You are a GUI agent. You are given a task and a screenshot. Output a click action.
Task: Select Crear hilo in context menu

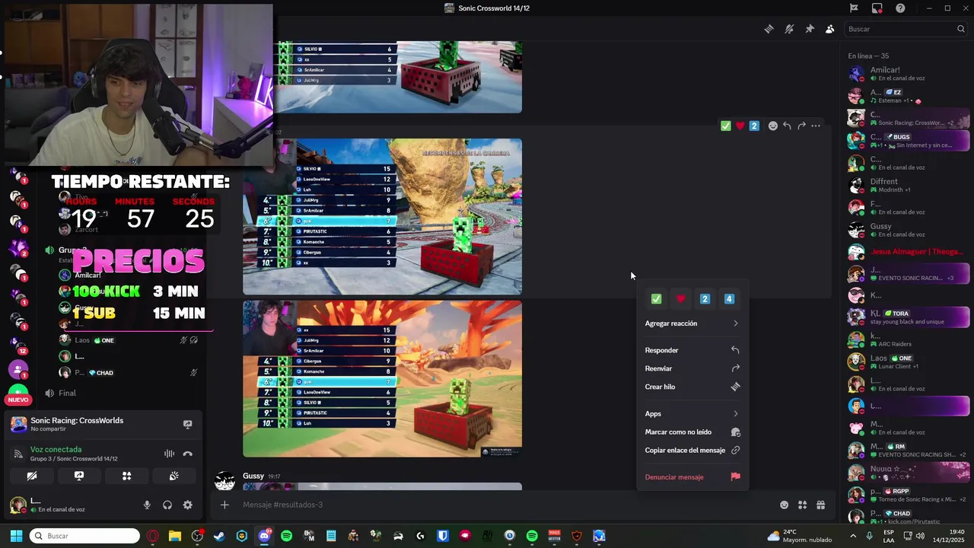pyautogui.click(x=692, y=387)
